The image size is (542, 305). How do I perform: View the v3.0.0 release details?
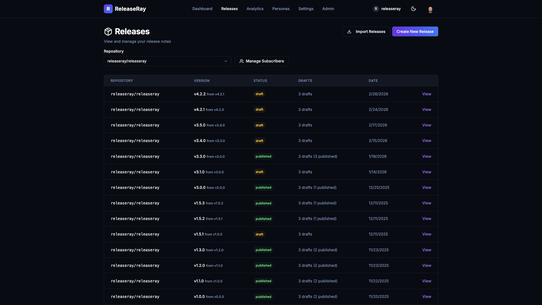426,187
